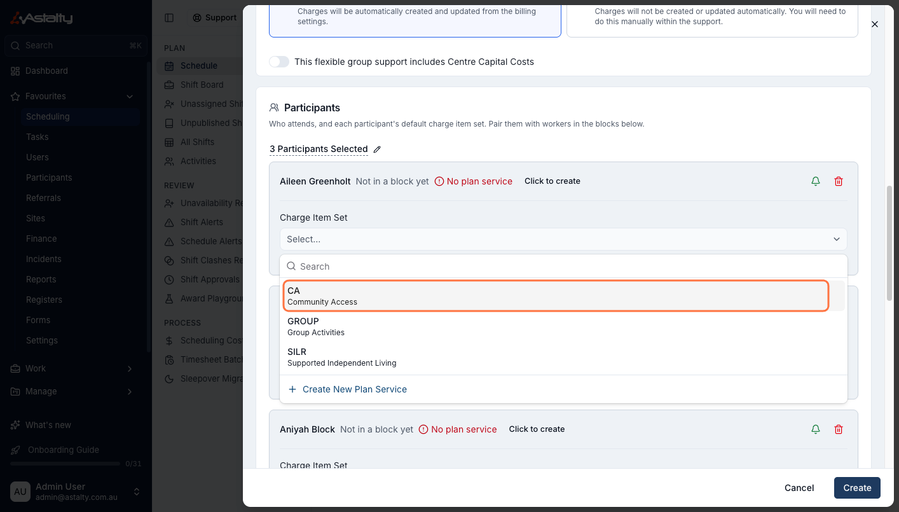The height and width of the screenshot is (512, 899).
Task: Open the global Search box in sidebar
Action: (75, 46)
